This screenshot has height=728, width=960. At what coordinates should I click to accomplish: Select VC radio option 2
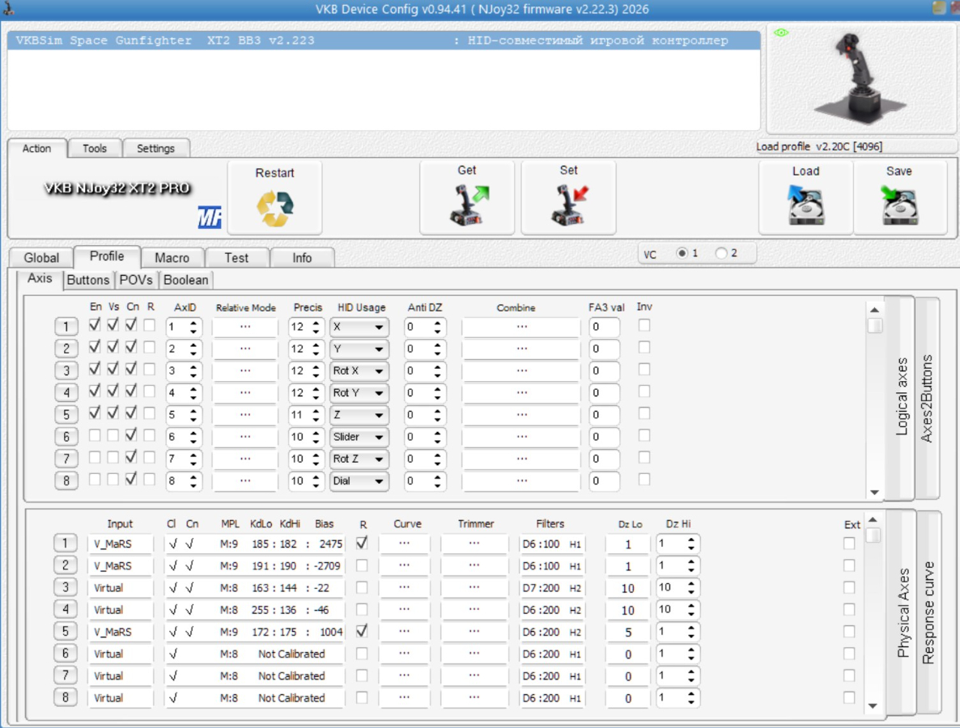pos(721,252)
